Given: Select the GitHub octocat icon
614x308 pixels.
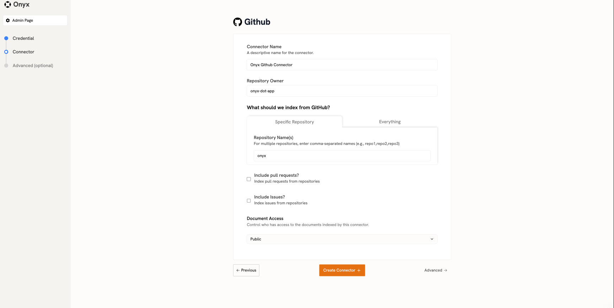Looking at the screenshot, I should pos(237,22).
